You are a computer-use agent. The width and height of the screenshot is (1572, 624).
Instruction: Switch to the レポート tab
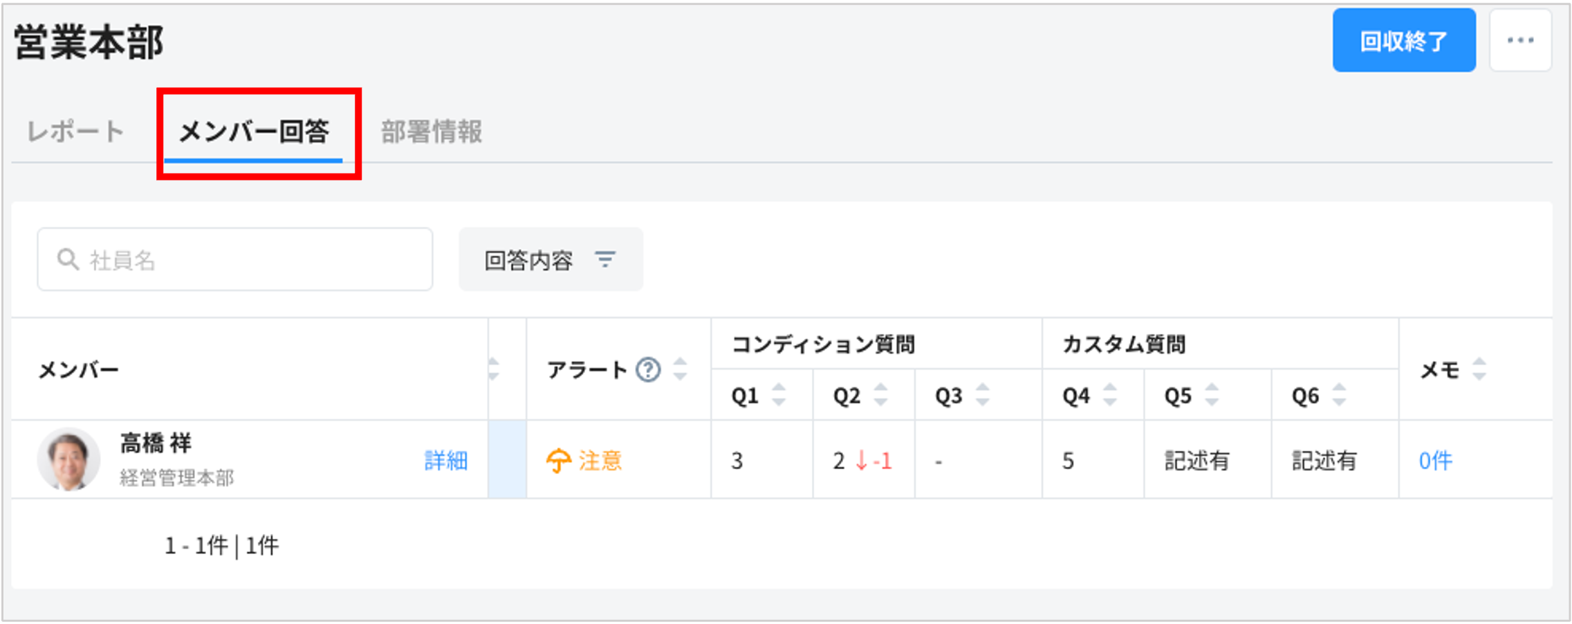click(75, 131)
